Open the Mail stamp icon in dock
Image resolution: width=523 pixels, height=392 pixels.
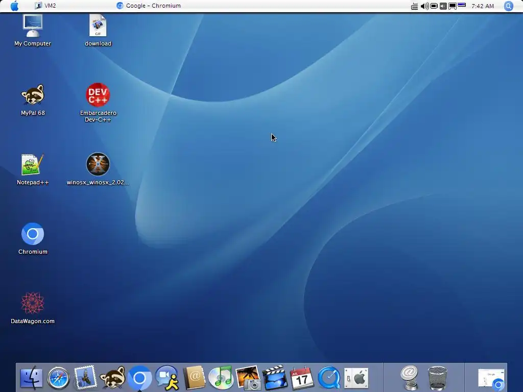[85, 377]
